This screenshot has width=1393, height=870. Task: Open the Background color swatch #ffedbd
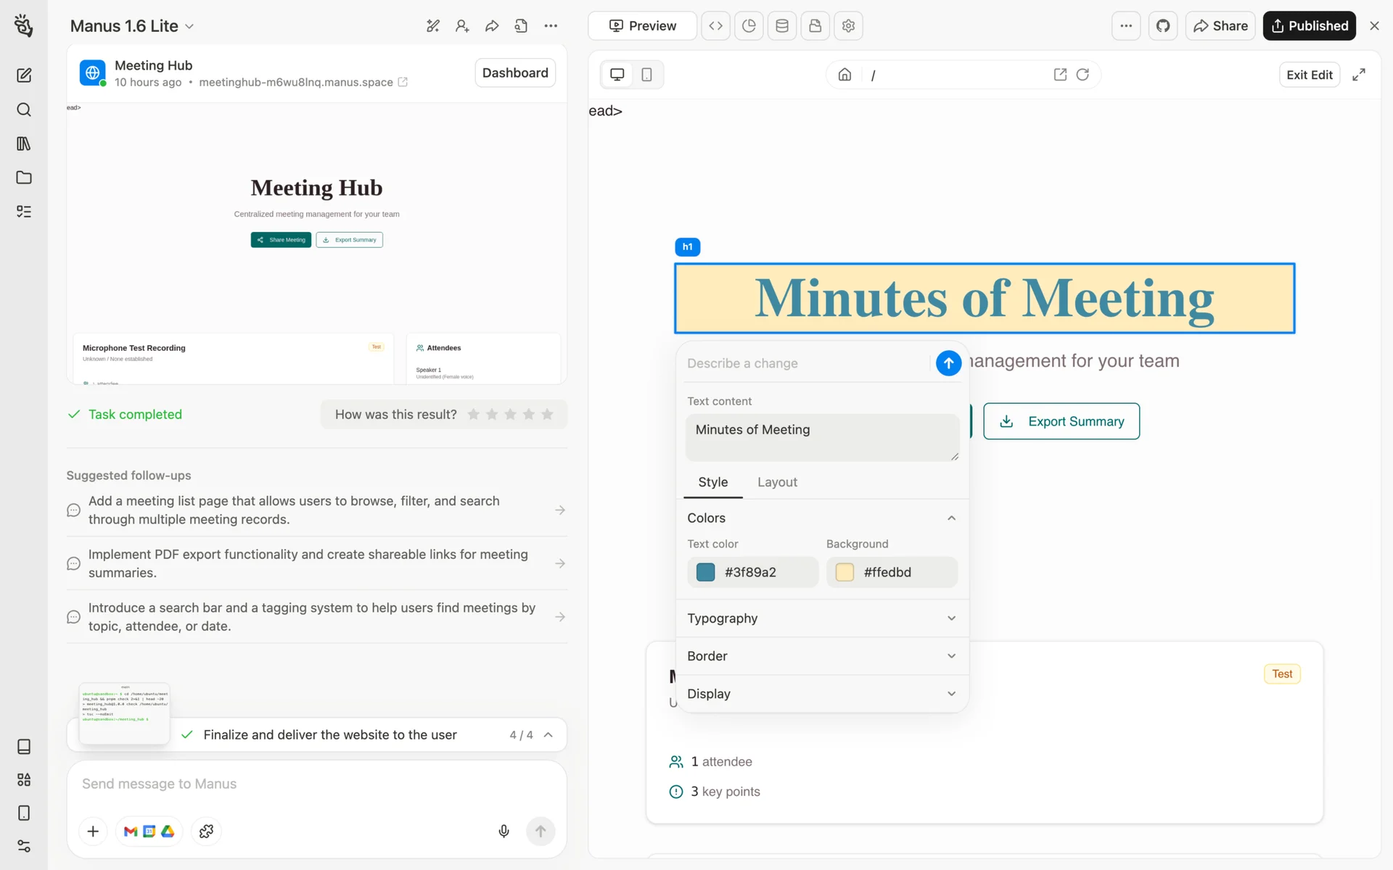[845, 572]
